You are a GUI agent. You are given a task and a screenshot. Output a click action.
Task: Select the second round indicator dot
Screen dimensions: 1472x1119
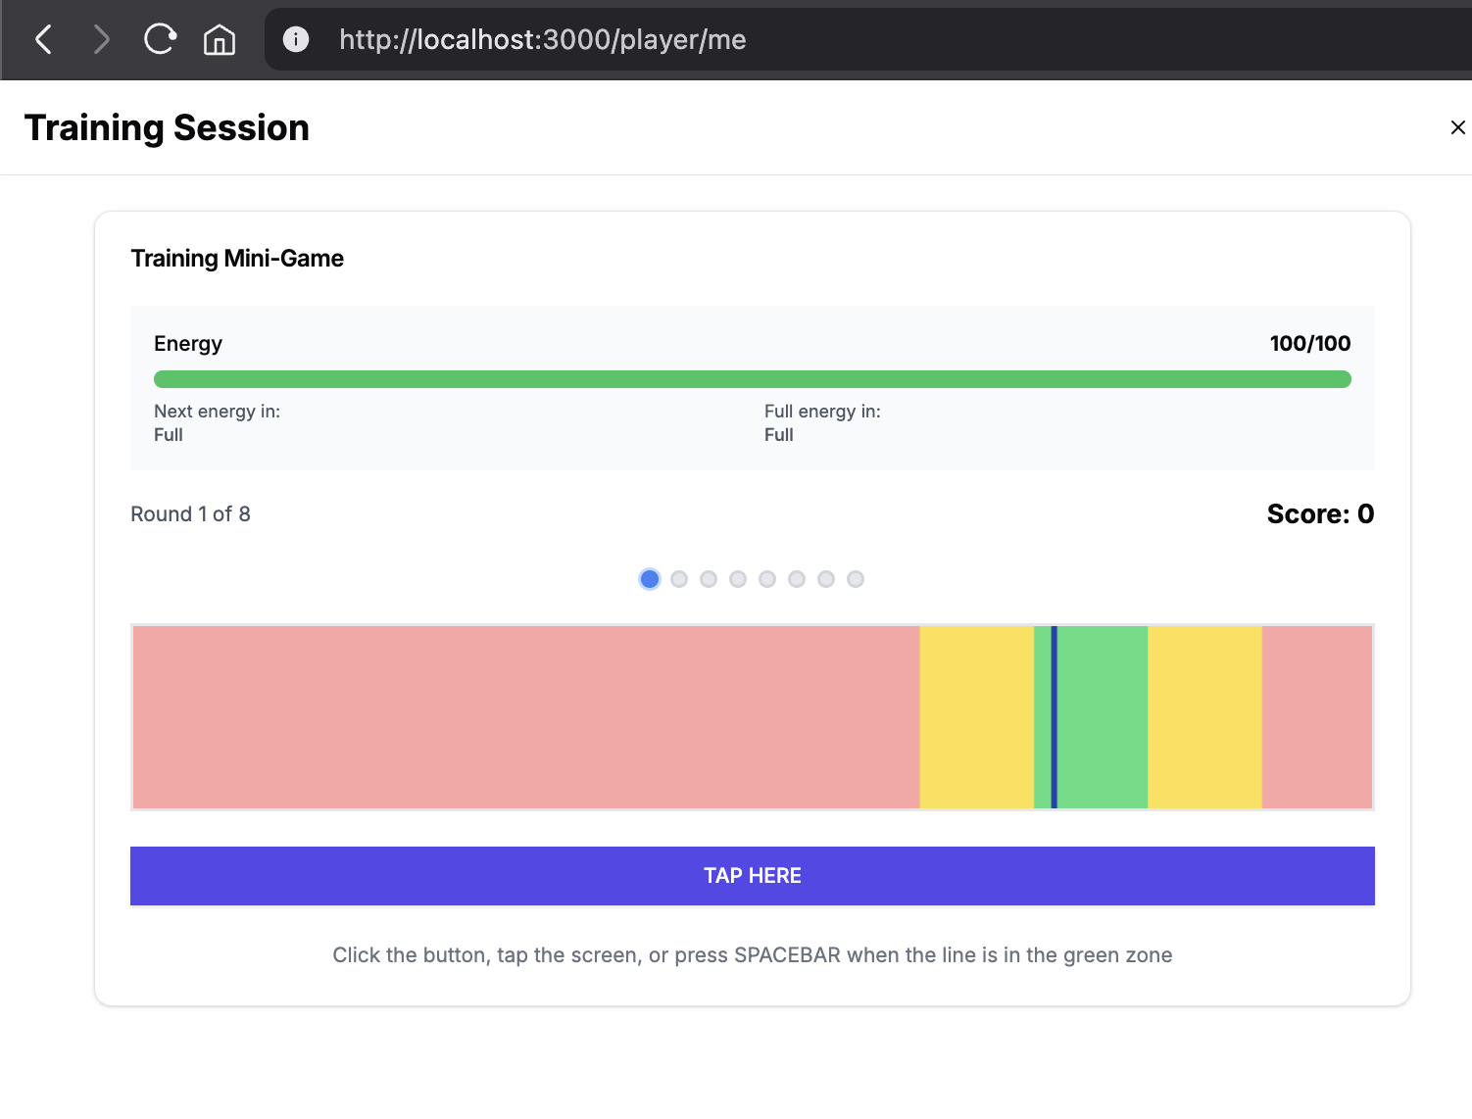(679, 579)
